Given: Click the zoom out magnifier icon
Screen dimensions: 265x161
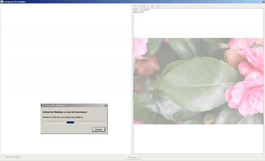Looking at the screenshot, I should click(x=139, y=6).
